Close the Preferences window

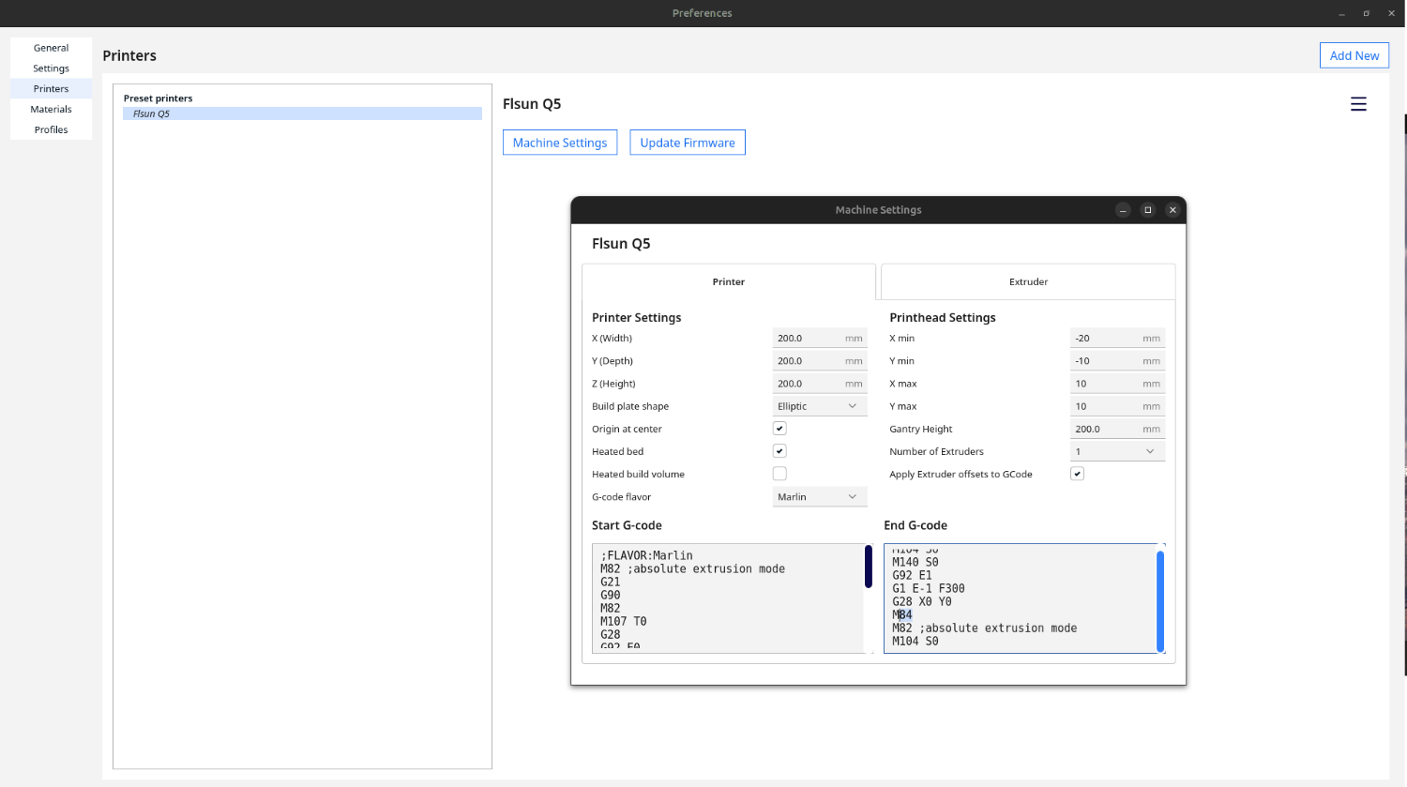pos(1391,13)
